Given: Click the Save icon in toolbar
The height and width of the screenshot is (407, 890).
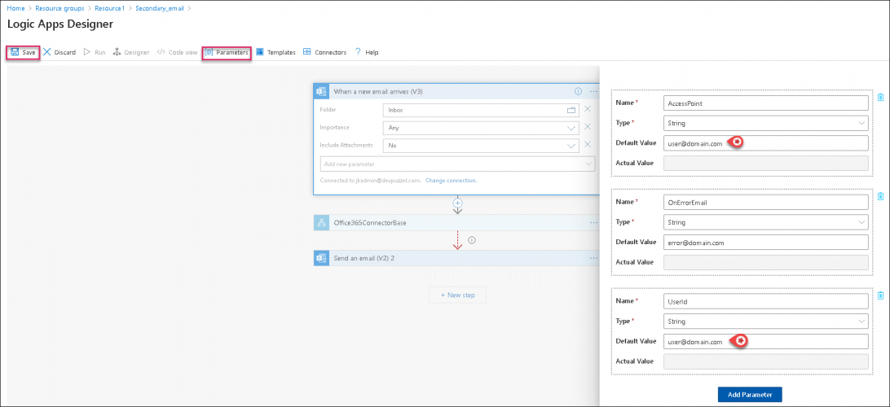Looking at the screenshot, I should pyautogui.click(x=15, y=52).
